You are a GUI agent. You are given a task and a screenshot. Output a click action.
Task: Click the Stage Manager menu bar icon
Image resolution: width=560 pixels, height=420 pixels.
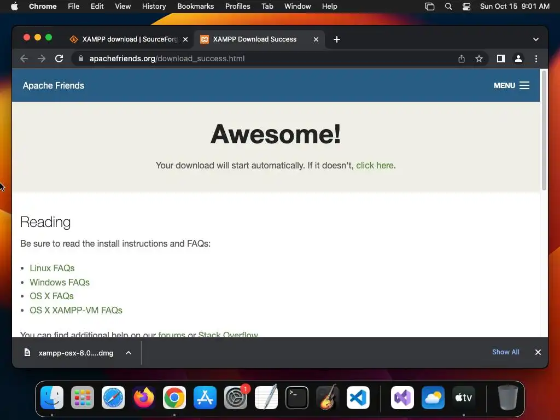point(430,7)
